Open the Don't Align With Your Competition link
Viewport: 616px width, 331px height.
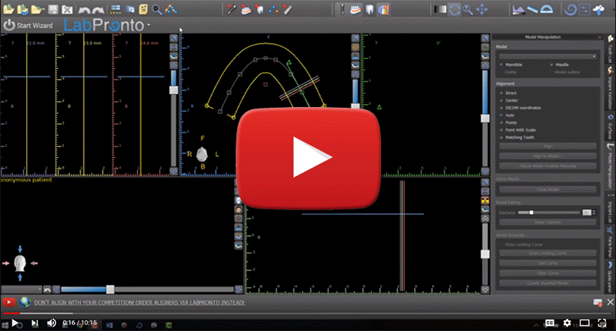point(139,303)
